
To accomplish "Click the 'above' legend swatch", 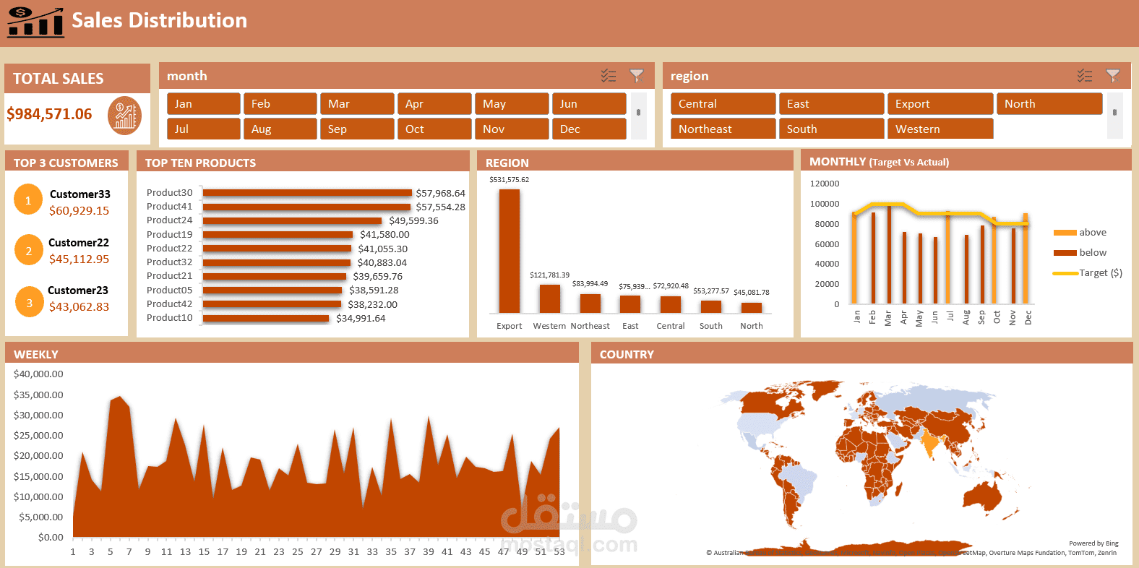I will click(1065, 233).
